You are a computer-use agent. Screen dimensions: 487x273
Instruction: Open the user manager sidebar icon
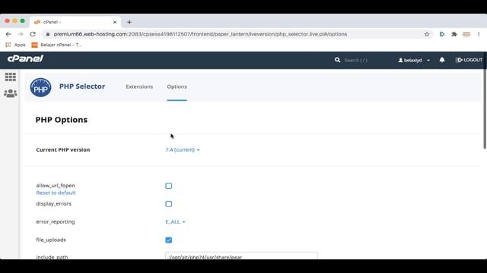tap(10, 93)
